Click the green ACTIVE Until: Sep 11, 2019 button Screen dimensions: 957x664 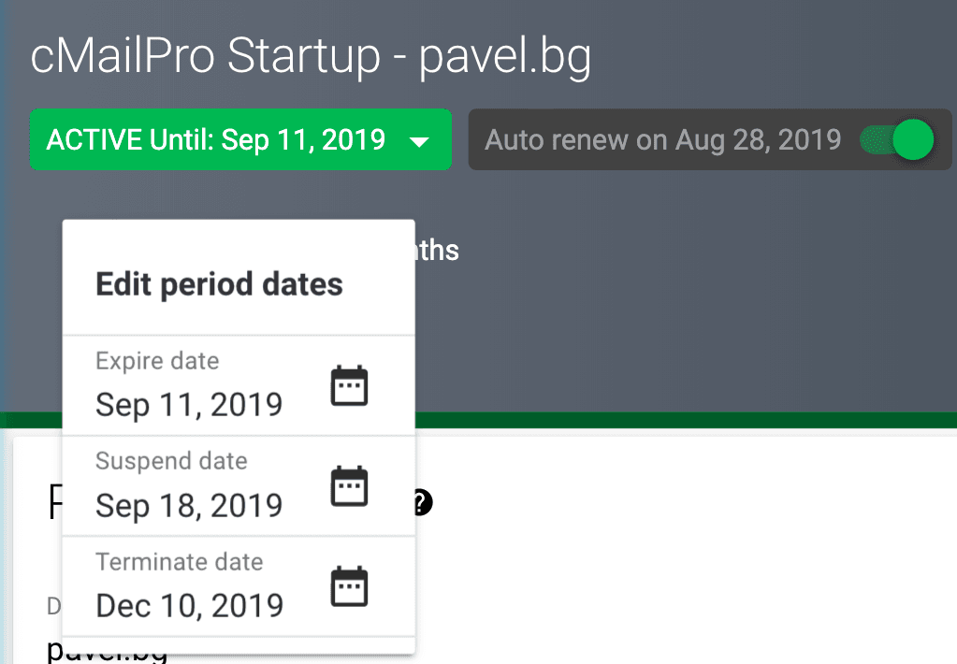click(215, 140)
